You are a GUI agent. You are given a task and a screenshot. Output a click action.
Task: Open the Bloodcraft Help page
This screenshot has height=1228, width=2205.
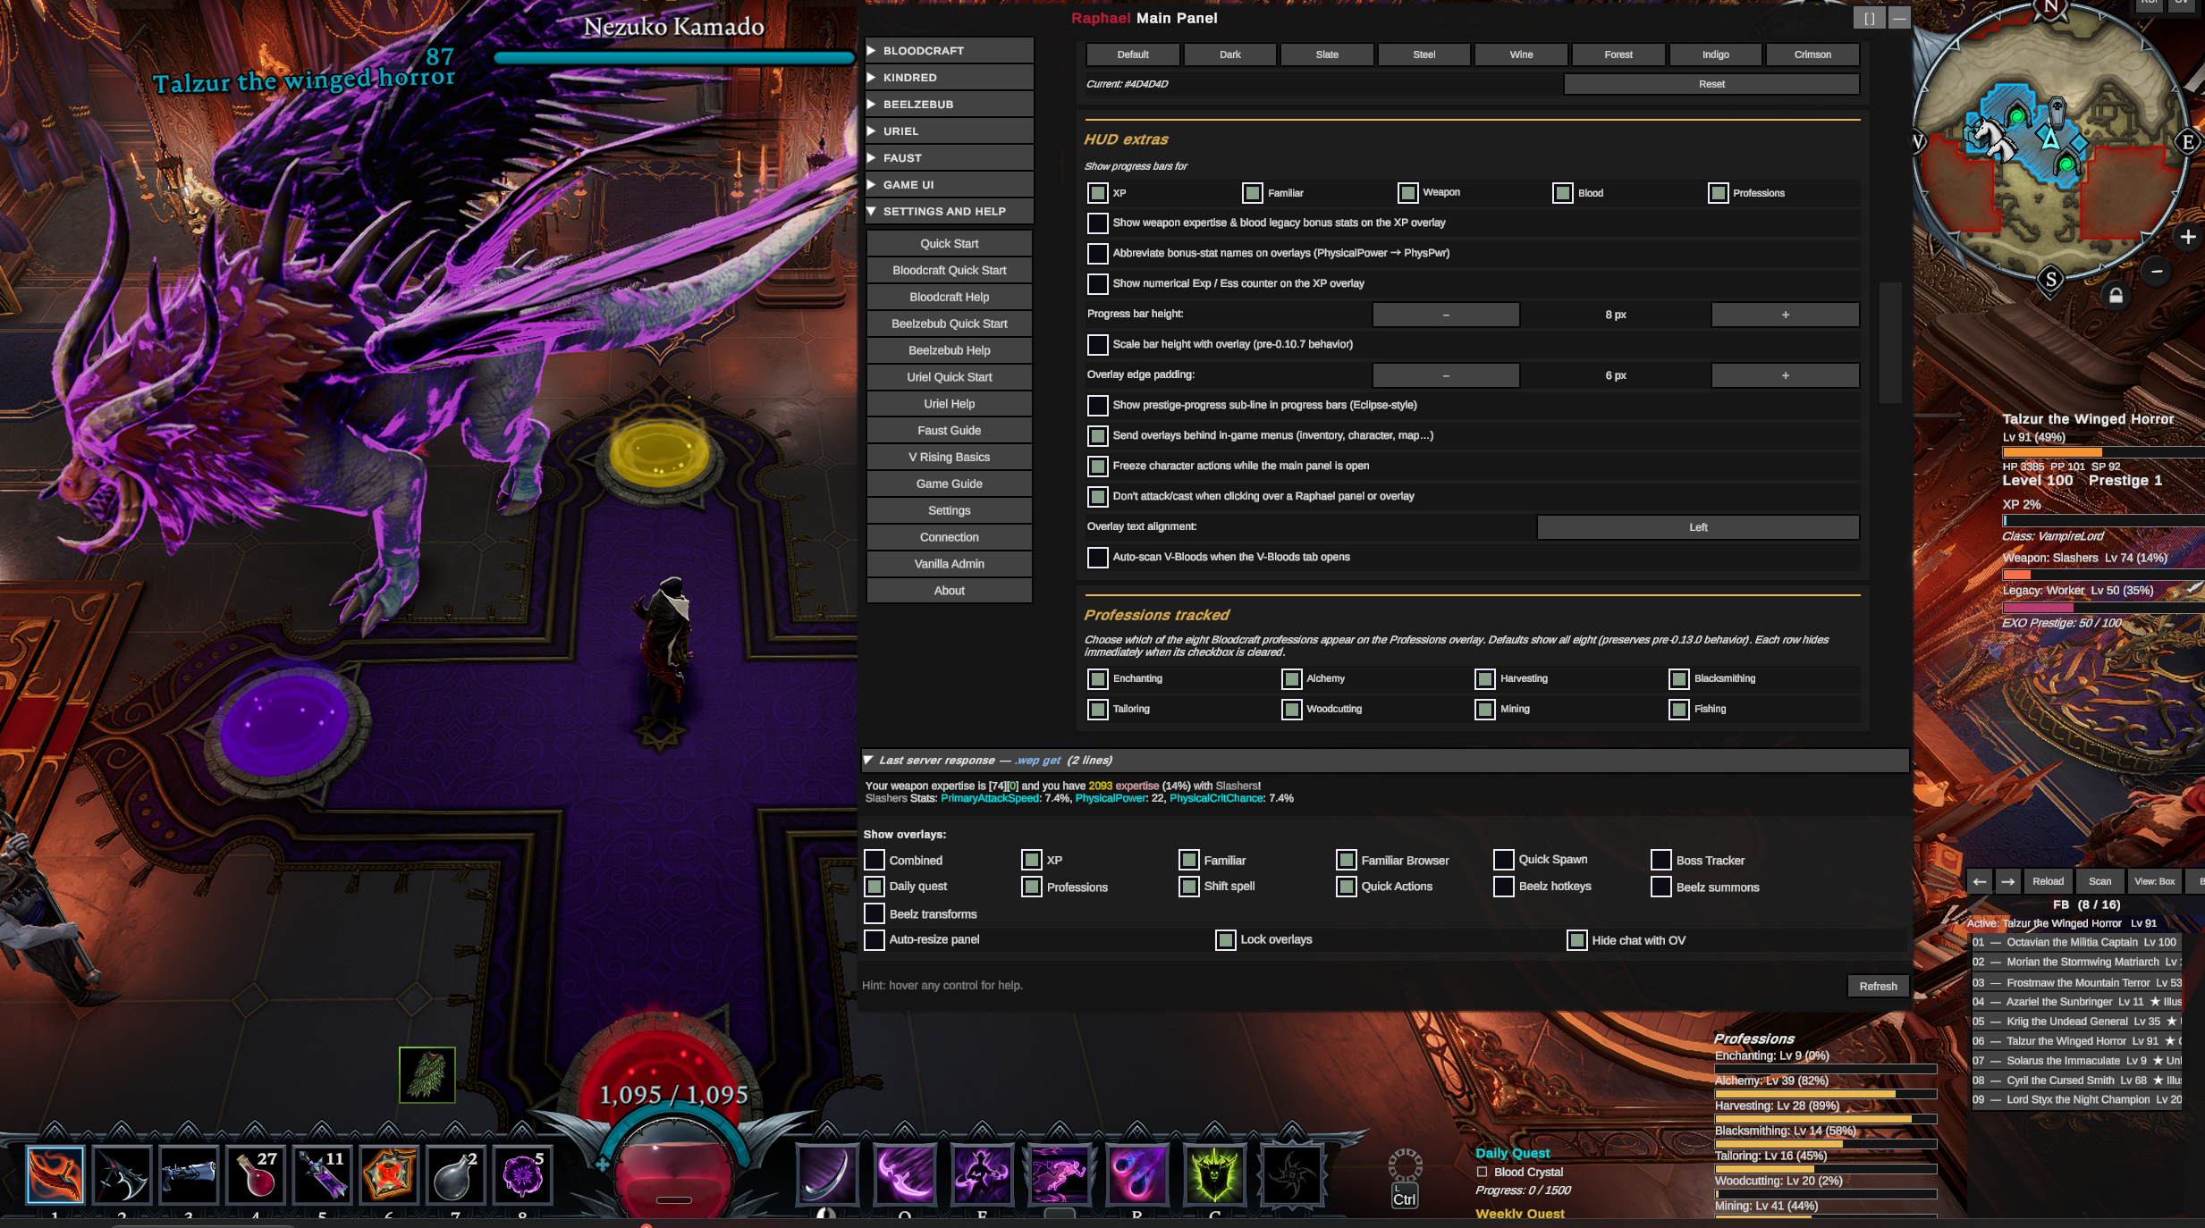[x=950, y=297]
